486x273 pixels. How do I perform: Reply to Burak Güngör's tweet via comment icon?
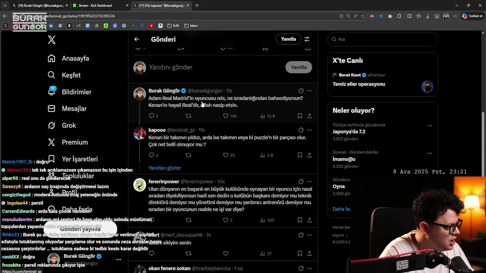tap(151, 116)
